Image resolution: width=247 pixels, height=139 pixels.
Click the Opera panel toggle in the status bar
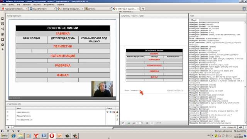click(2, 131)
